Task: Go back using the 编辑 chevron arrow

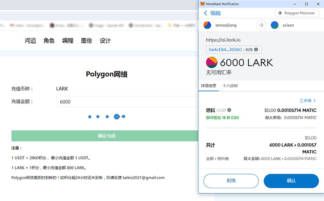Action: tap(206, 13)
